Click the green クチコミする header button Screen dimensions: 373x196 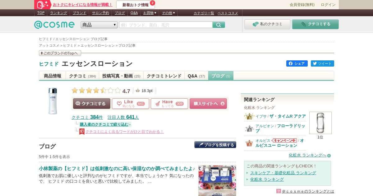coord(315,24)
